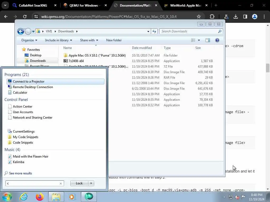The image size is (270, 202).
Task: Bookmark this page with the star icon
Action: (199, 17)
